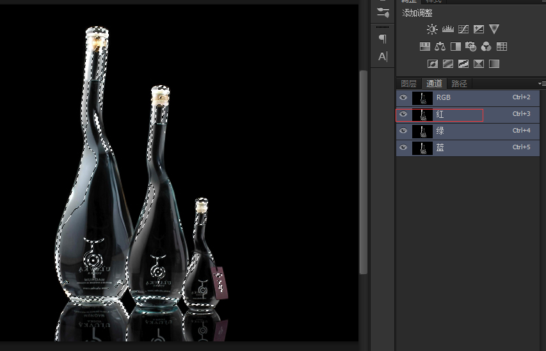Add a Curves adjustment

pyautogui.click(x=463, y=29)
